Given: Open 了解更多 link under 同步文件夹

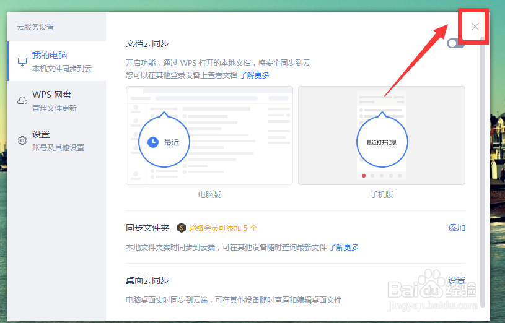Looking at the screenshot, I should 343,247.
